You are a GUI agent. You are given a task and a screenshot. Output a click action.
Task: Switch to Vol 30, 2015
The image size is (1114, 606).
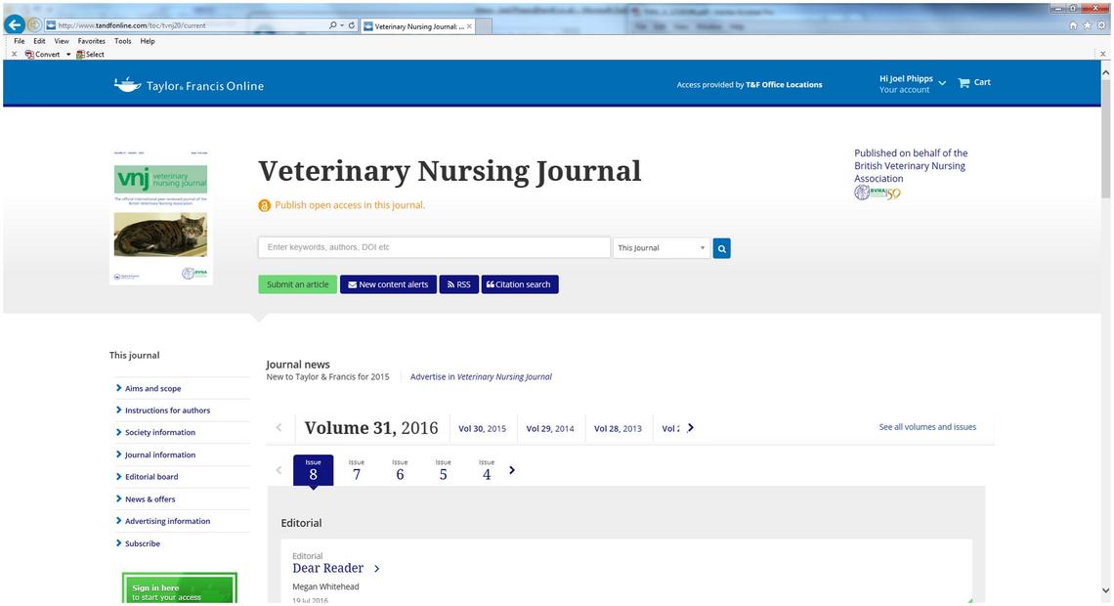point(483,428)
